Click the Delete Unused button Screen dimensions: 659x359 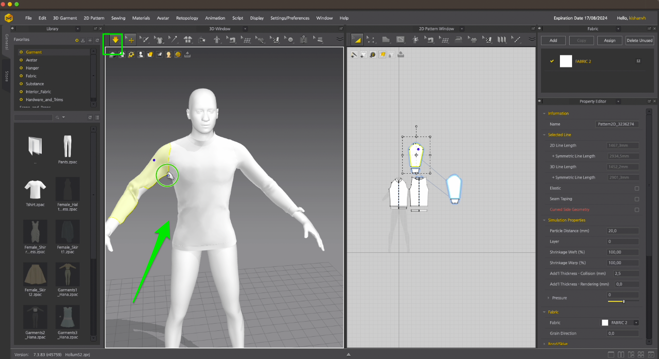pos(639,41)
